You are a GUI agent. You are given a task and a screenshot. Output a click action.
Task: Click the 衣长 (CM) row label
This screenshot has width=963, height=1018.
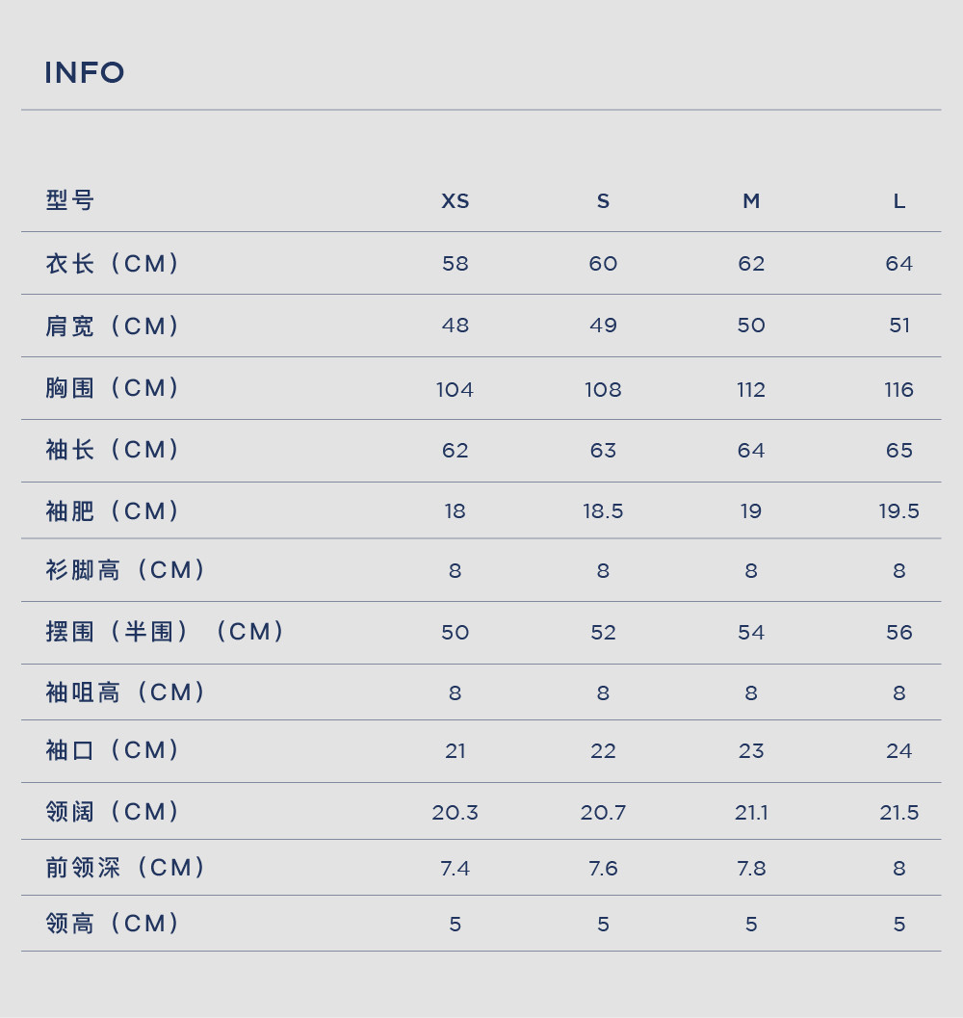click(x=113, y=264)
